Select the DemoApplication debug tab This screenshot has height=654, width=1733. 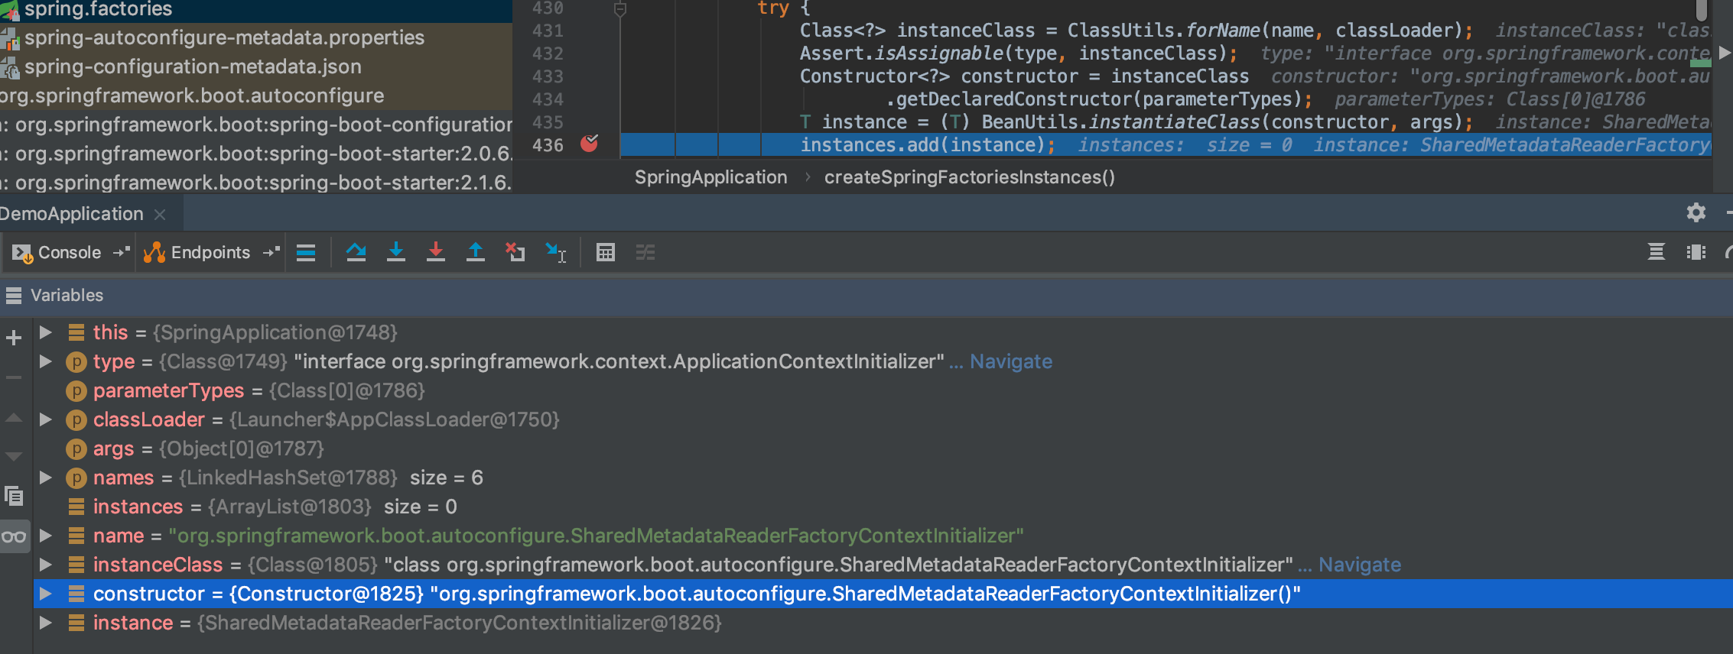point(71,214)
